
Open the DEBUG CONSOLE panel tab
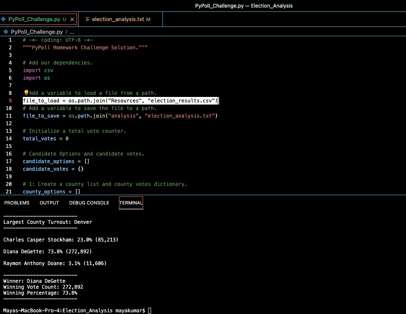pos(89,203)
